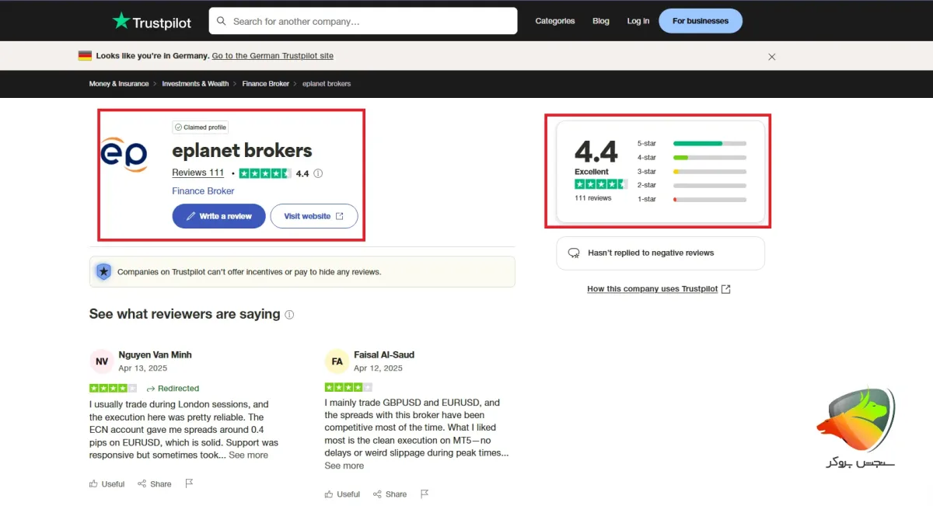The width and height of the screenshot is (933, 506).
Task: Open info icon next to reviewers heading
Action: click(289, 315)
